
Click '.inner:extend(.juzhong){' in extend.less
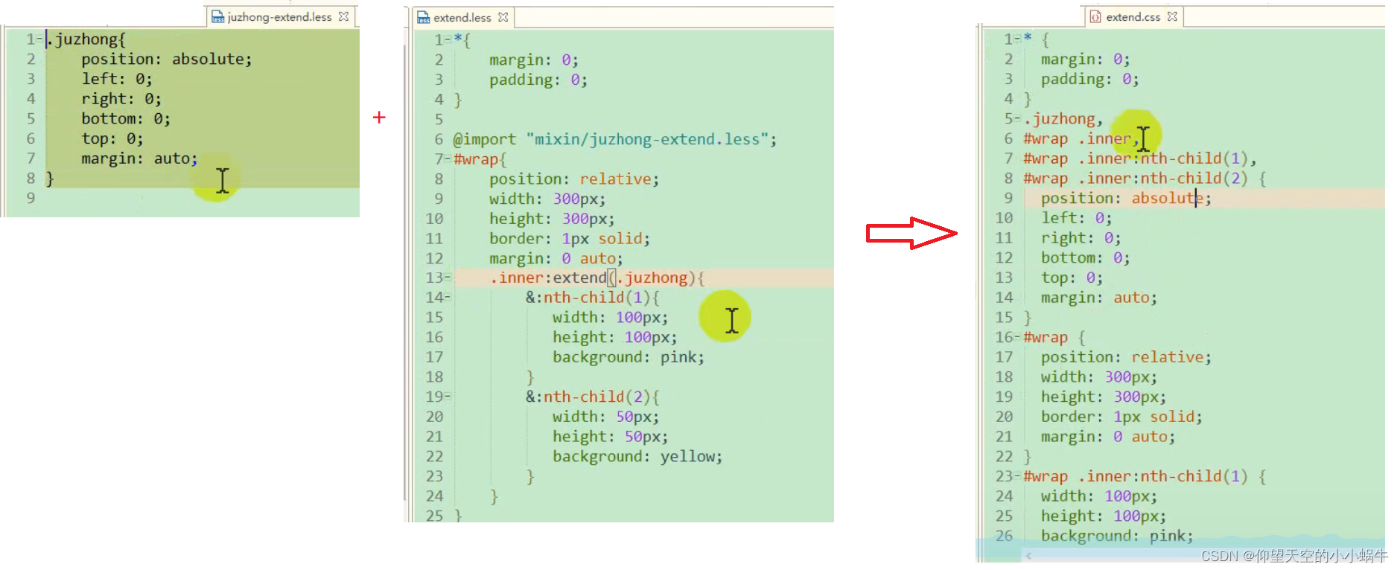(597, 278)
